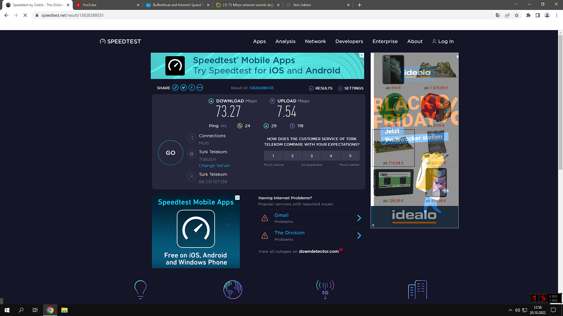Share result on Facebook
The width and height of the screenshot is (563, 316).
[x=192, y=88]
